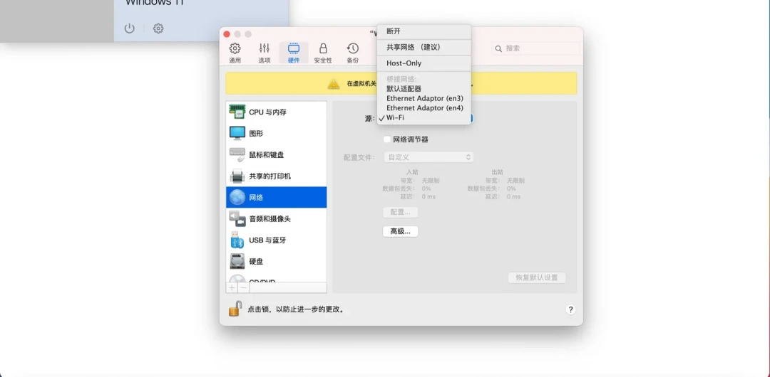
Task: Add hardware device with plus button
Action: pos(232,287)
